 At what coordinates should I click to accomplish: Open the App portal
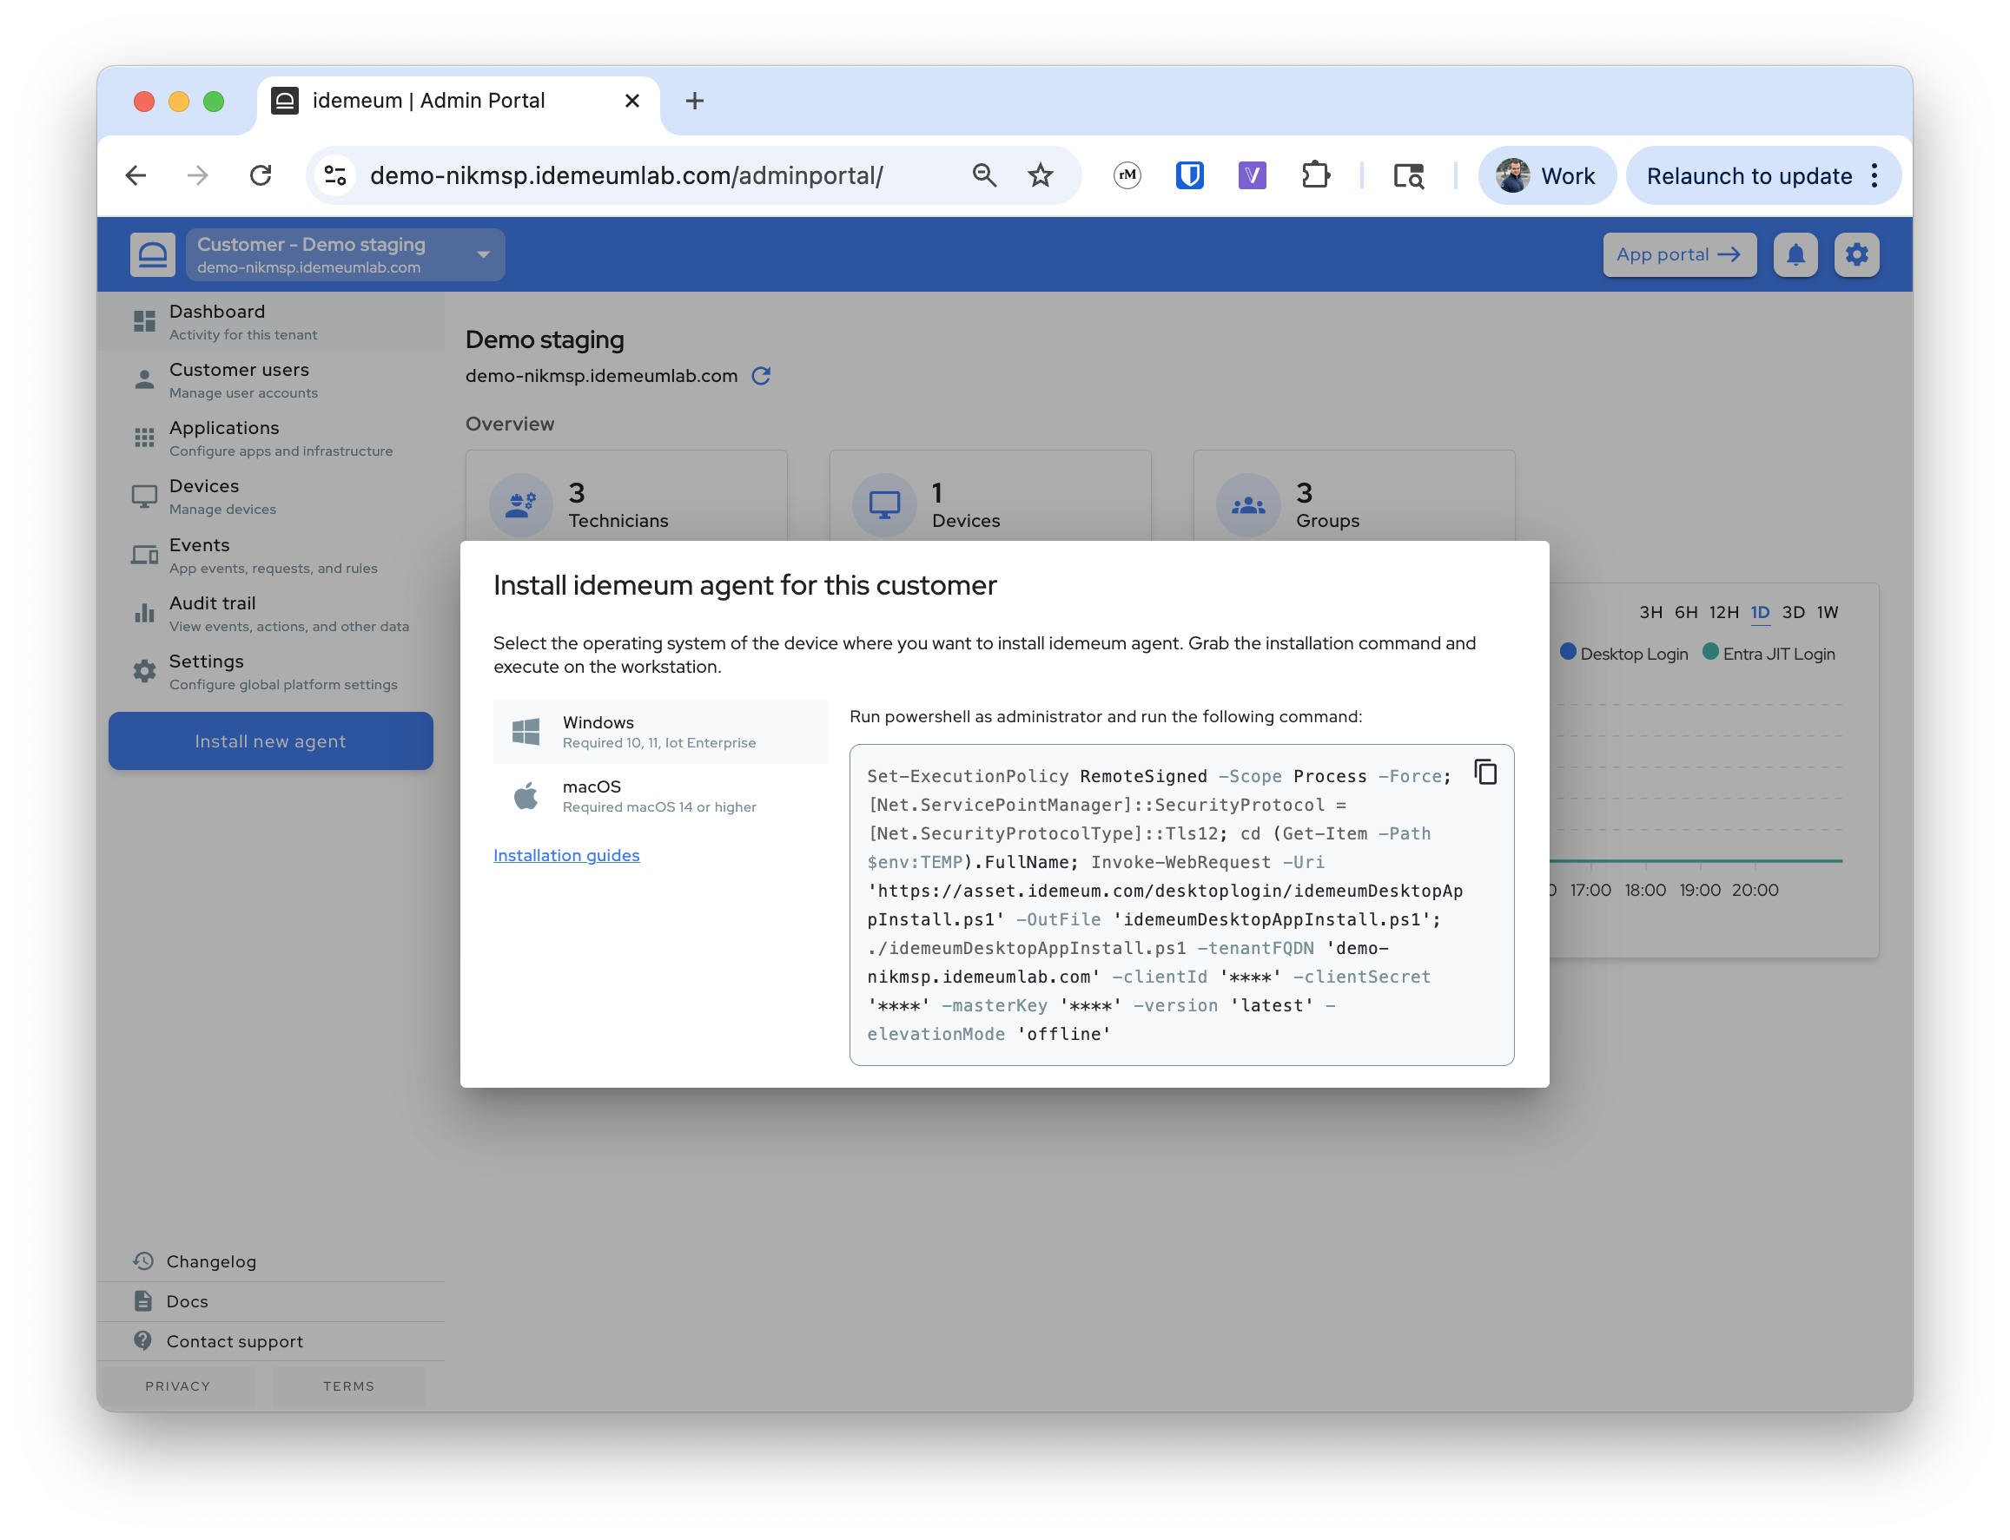(x=1679, y=255)
